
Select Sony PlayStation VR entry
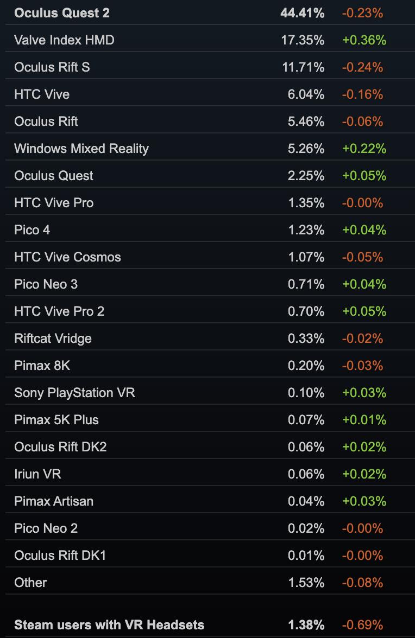pyautogui.click(x=74, y=393)
